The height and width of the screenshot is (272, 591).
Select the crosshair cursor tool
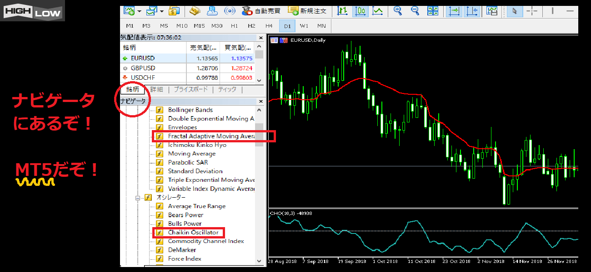tap(531, 11)
